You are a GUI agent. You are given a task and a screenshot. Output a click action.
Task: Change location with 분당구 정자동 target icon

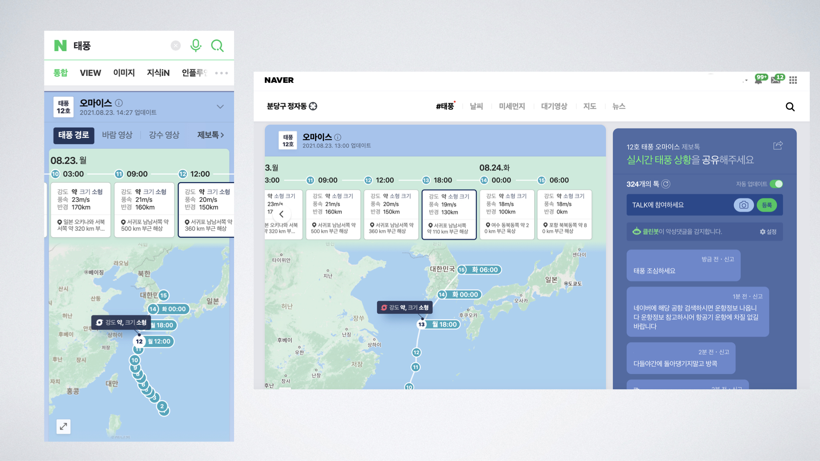(x=313, y=106)
